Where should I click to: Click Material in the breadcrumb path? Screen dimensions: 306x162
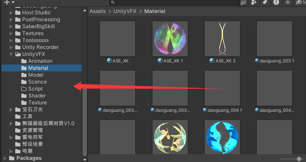pos(155,11)
